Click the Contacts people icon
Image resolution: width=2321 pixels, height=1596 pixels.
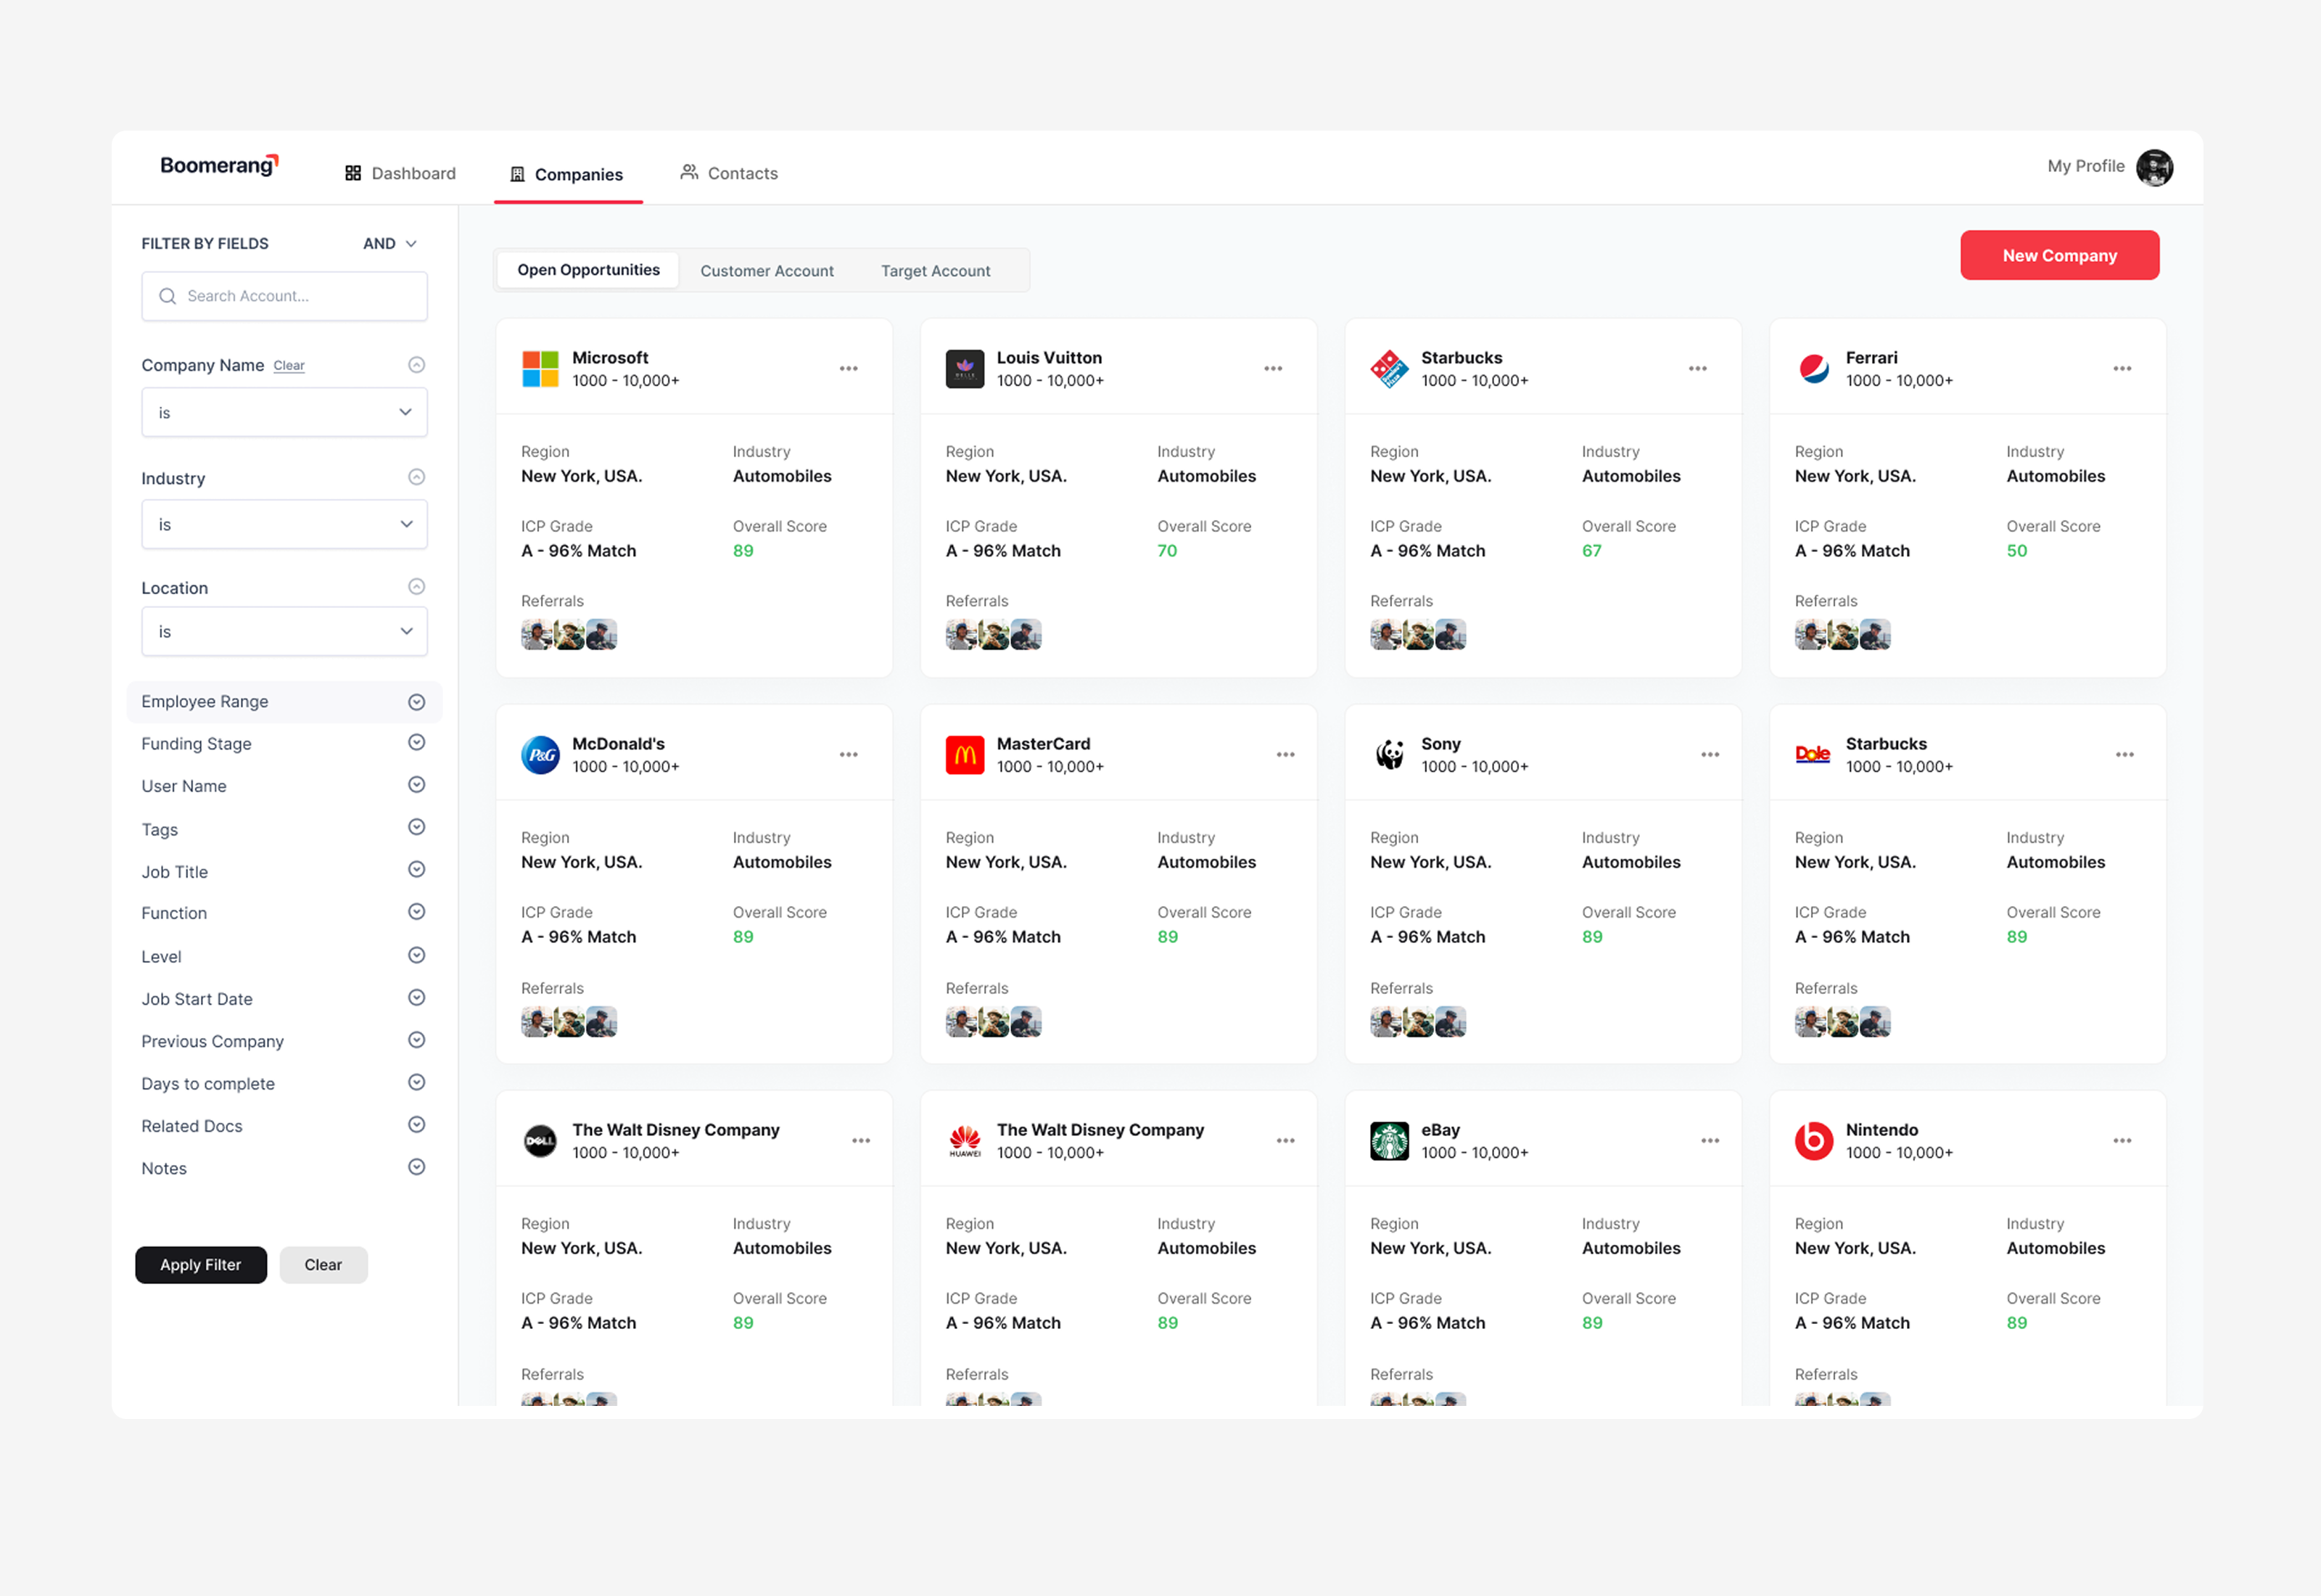tap(689, 172)
